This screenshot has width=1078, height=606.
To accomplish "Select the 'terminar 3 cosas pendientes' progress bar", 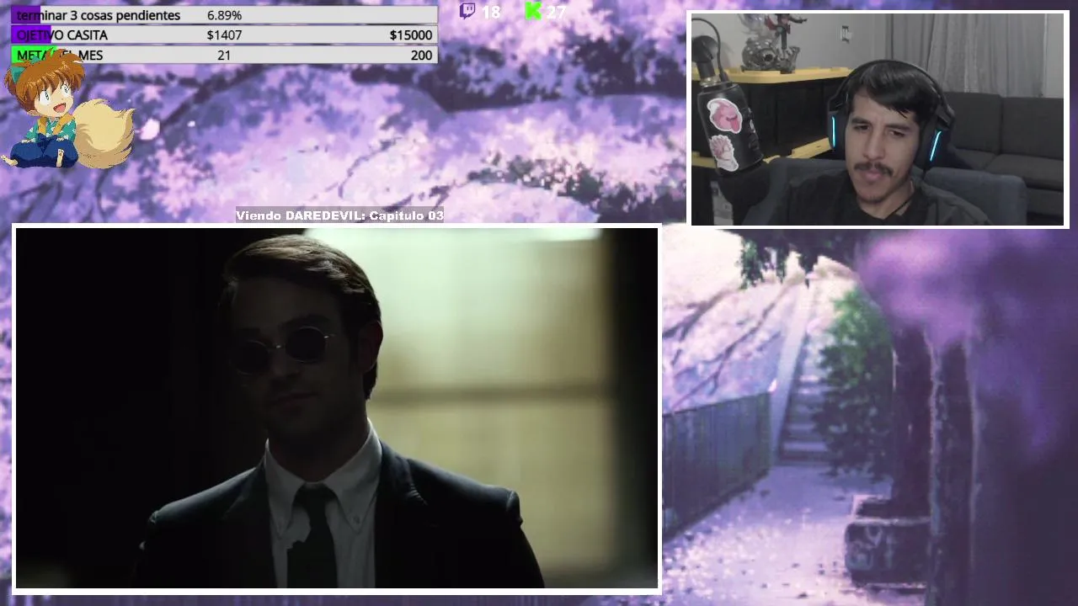I will click(x=225, y=15).
